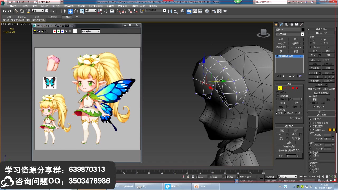This screenshot has height=190, width=338.
Task: Open the Modify command panel tab
Action: (281, 25)
